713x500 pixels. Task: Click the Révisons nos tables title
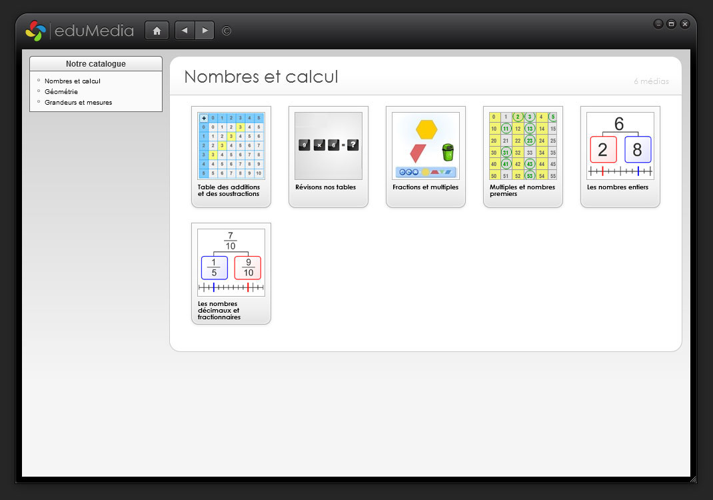(x=325, y=187)
